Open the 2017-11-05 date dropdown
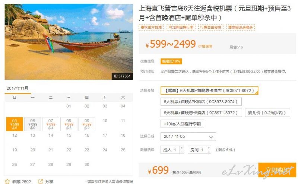This screenshot has width=298, height=184. [x=188, y=136]
